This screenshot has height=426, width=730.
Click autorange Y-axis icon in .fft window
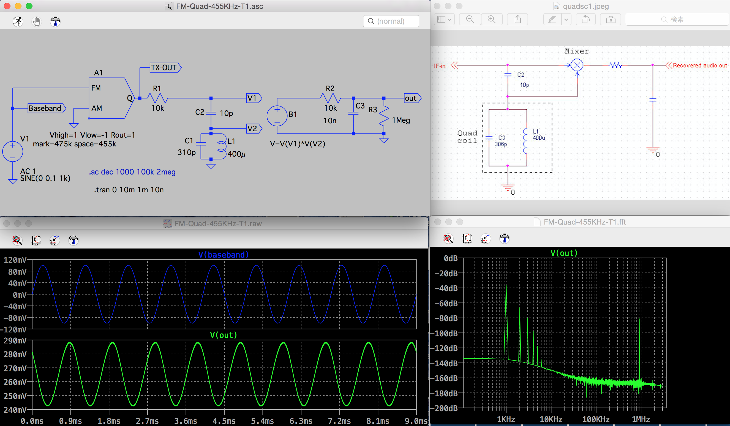coord(467,238)
